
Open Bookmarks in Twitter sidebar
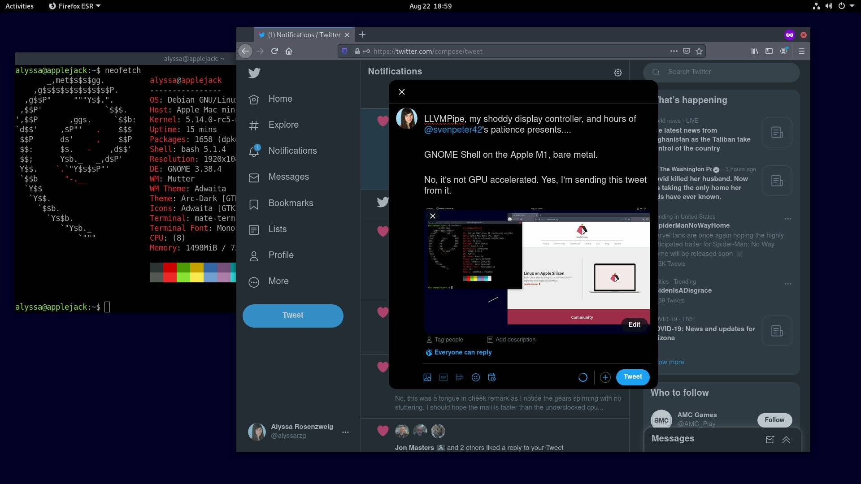[290, 203]
